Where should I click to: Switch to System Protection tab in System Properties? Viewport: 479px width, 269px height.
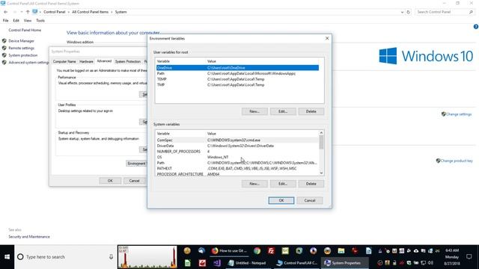pyautogui.click(x=128, y=61)
